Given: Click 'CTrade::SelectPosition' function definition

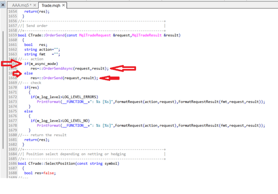Looking at the screenshot, I should [52, 163].
